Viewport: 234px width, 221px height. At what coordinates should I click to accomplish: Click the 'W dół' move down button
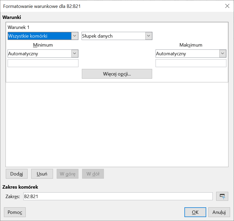pyautogui.click(x=93, y=174)
